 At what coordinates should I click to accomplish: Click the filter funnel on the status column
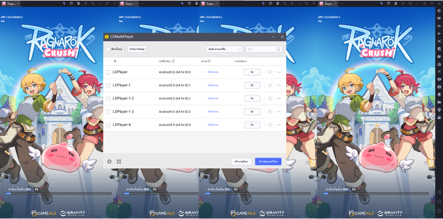[x=209, y=61]
